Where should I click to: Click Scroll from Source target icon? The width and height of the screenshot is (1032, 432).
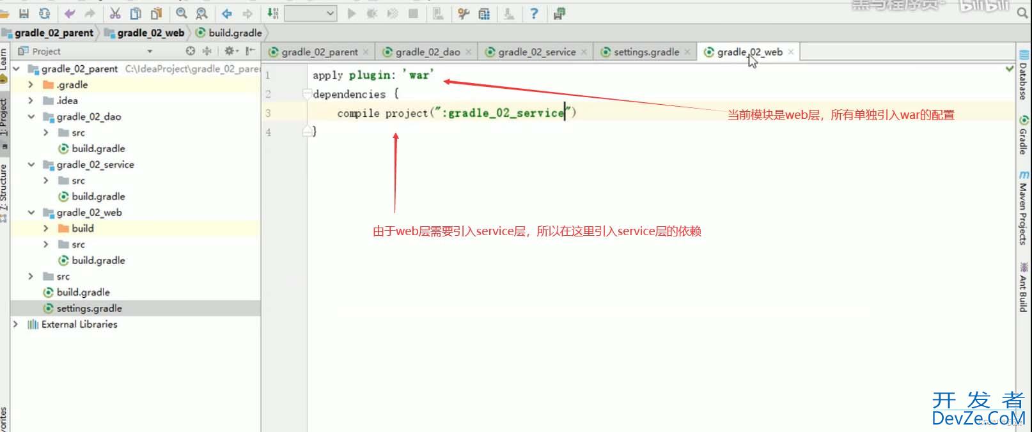click(x=190, y=51)
